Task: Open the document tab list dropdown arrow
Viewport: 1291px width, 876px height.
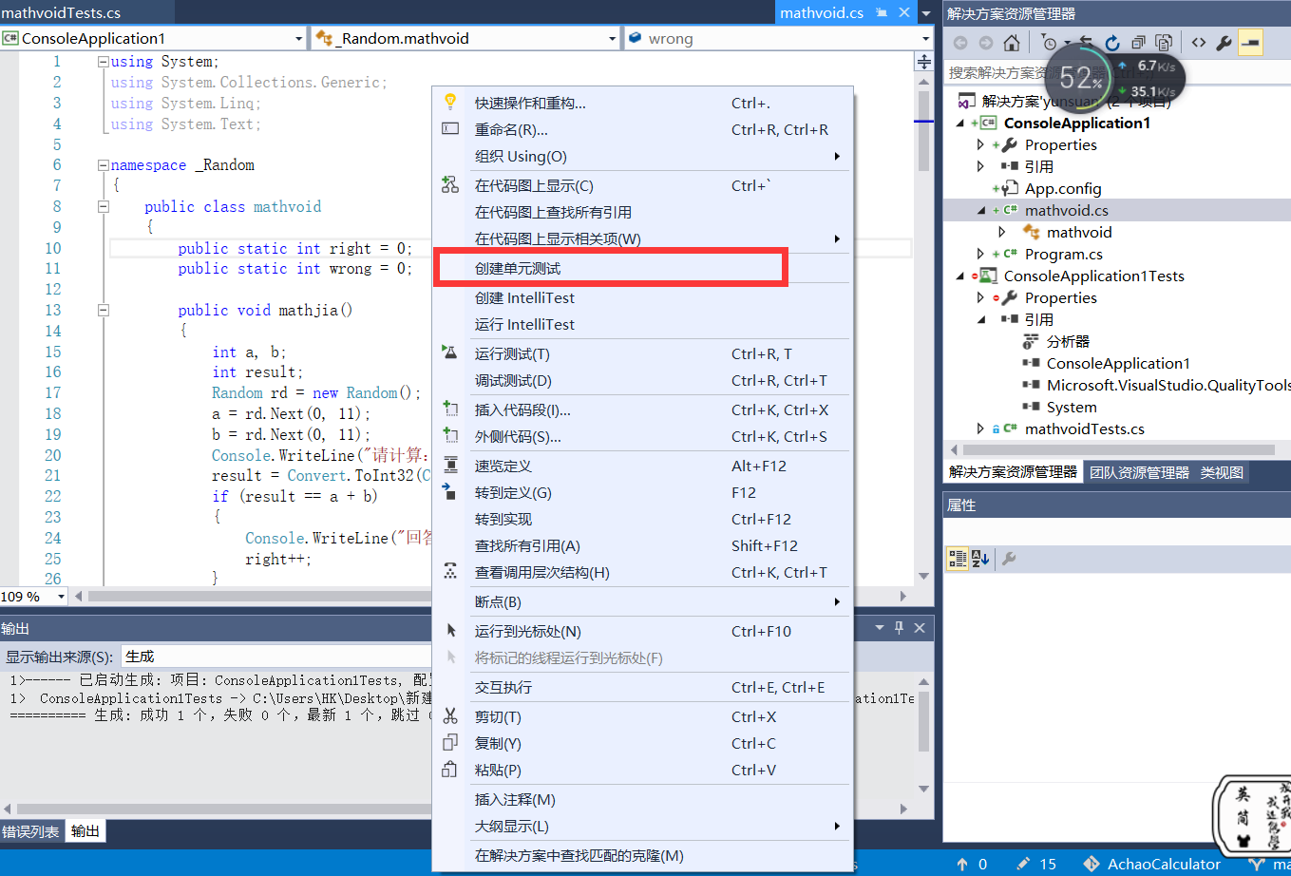Action: pyautogui.click(x=926, y=13)
